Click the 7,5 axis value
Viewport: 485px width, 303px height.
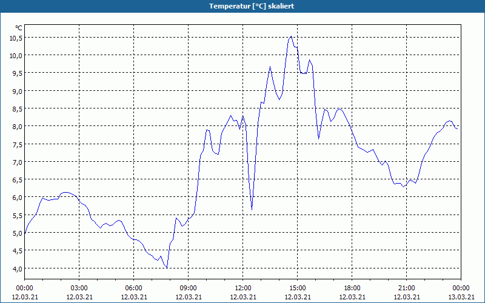[17, 144]
